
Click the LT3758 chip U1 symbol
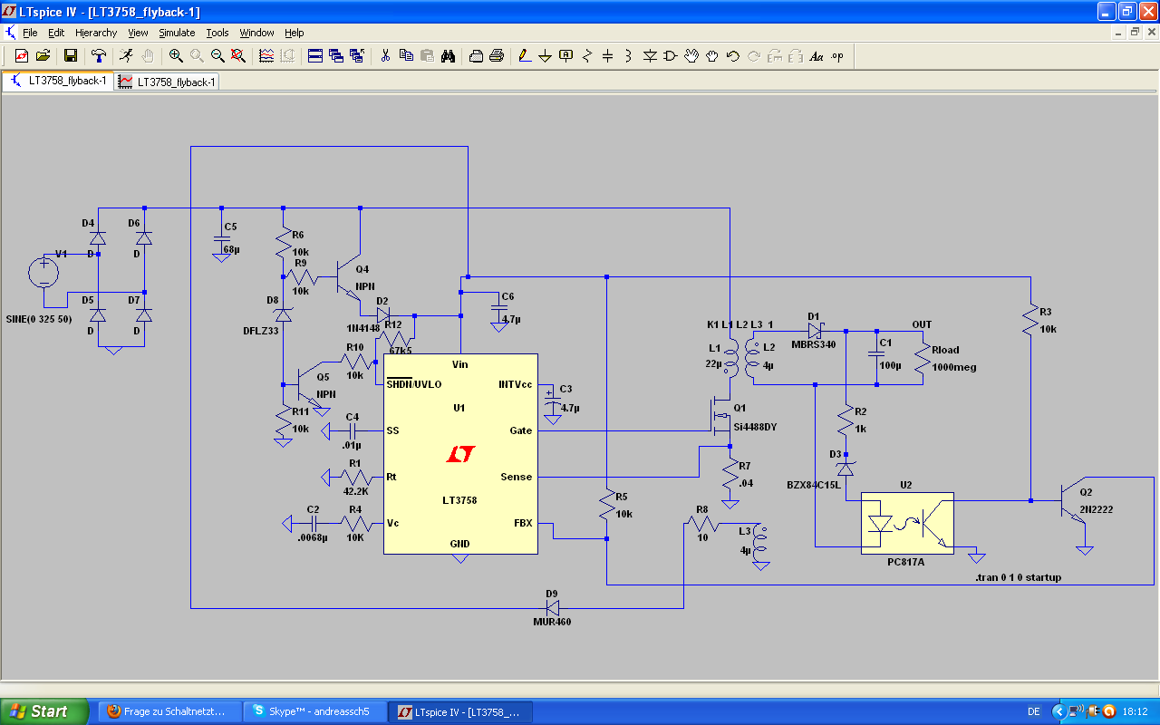(460, 453)
